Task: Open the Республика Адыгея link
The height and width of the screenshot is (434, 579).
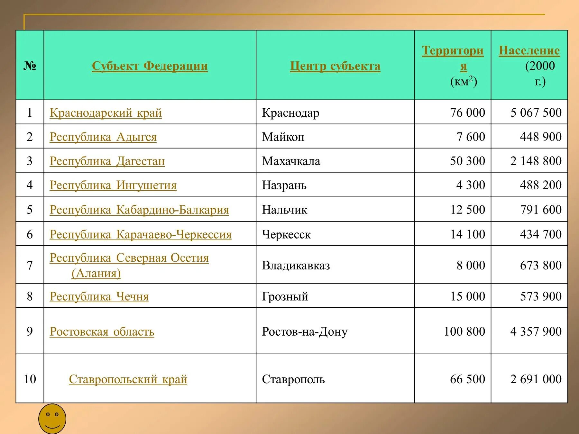Action: tap(103, 137)
